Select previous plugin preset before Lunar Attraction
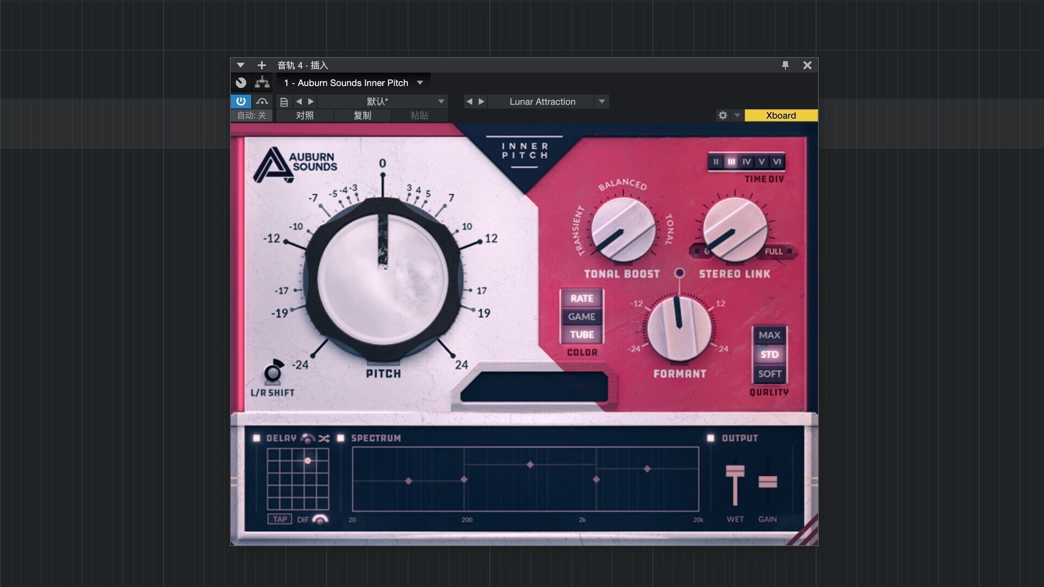This screenshot has height=587, width=1044. click(x=469, y=102)
